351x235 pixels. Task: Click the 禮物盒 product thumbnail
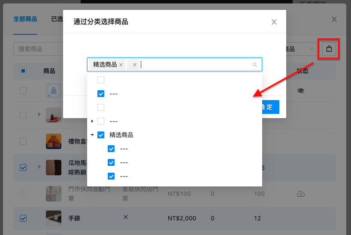coord(54,141)
